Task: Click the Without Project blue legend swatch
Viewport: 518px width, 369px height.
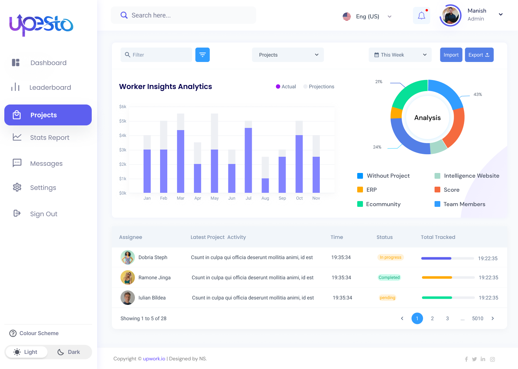Action: [360, 176]
